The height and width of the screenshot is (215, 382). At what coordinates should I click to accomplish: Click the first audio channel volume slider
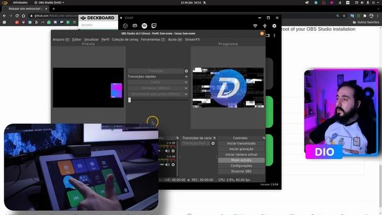point(162,151)
